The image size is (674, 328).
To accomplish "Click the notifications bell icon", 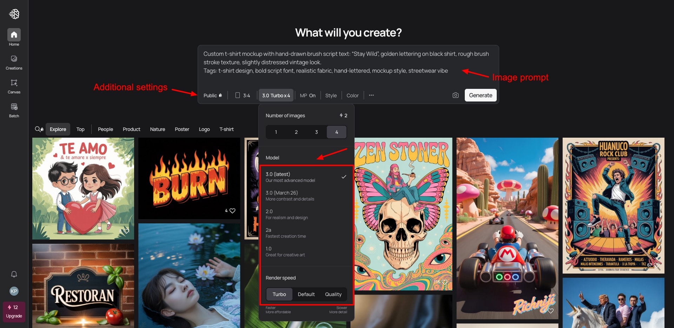I will [x=14, y=274].
